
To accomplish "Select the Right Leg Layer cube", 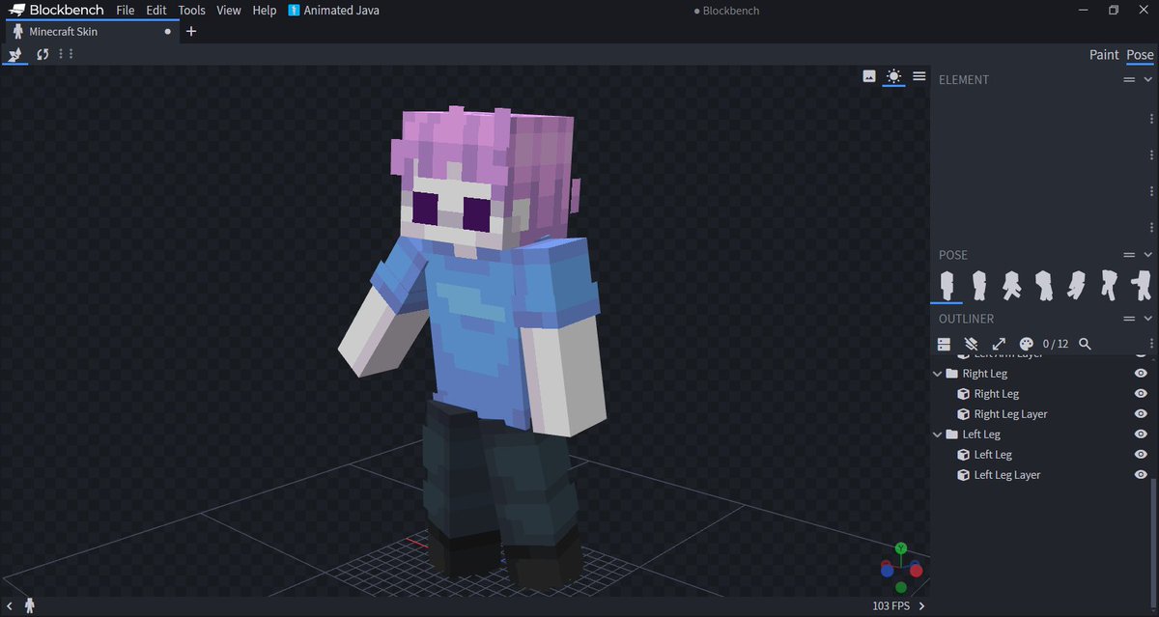I will pos(1010,414).
